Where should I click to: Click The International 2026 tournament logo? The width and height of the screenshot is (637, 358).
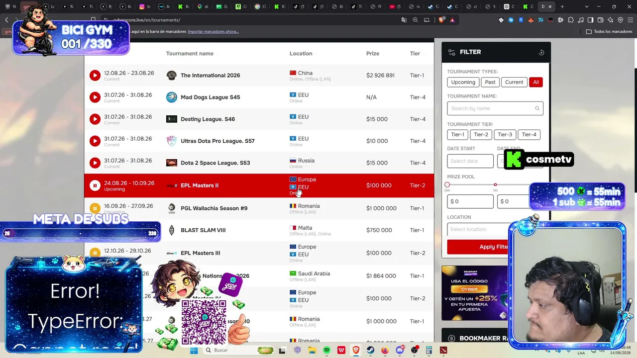tap(171, 76)
